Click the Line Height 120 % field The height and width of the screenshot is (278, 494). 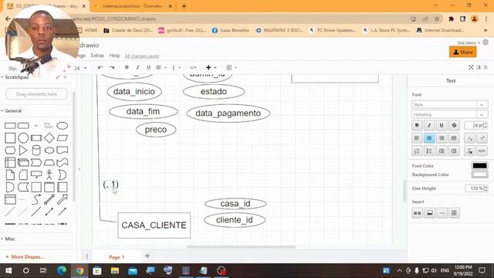(474, 188)
